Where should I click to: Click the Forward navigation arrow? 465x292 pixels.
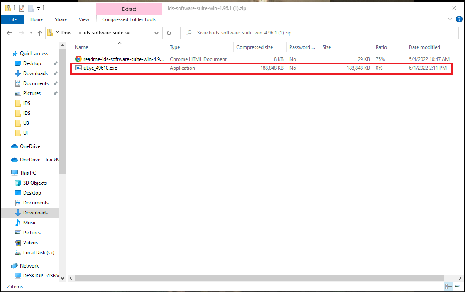click(21, 33)
